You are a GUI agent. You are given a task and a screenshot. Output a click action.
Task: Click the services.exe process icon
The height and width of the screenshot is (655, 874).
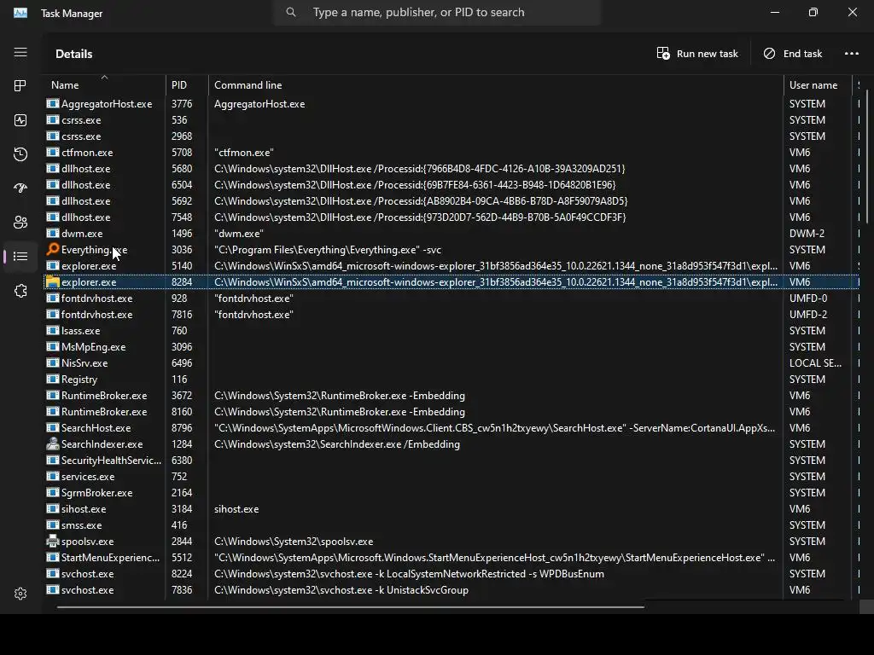52,476
